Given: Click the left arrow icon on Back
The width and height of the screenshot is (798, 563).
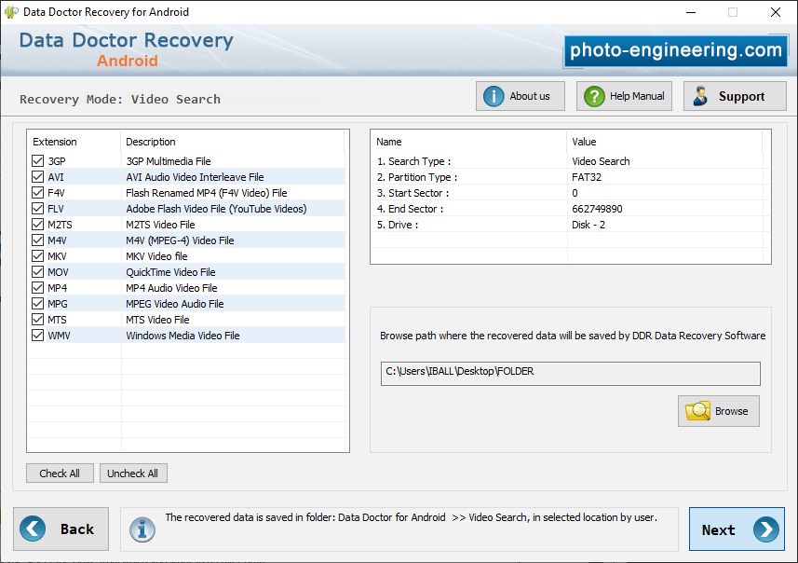Looking at the screenshot, I should click(33, 529).
